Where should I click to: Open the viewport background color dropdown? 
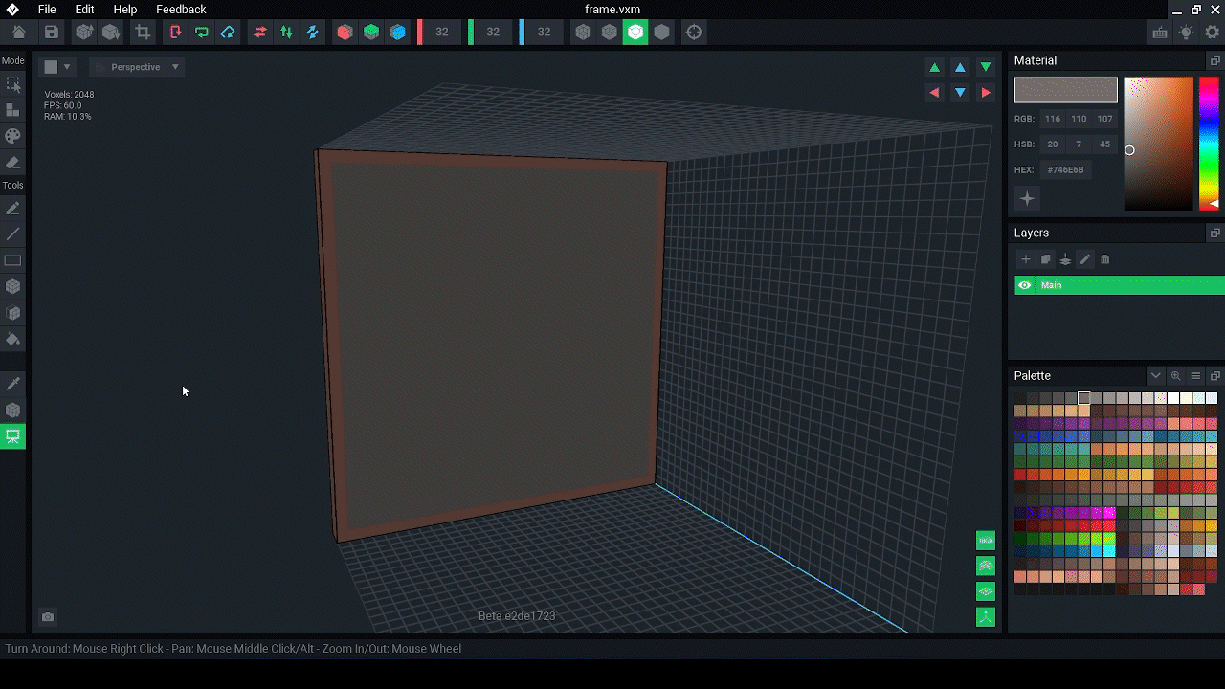(57, 67)
